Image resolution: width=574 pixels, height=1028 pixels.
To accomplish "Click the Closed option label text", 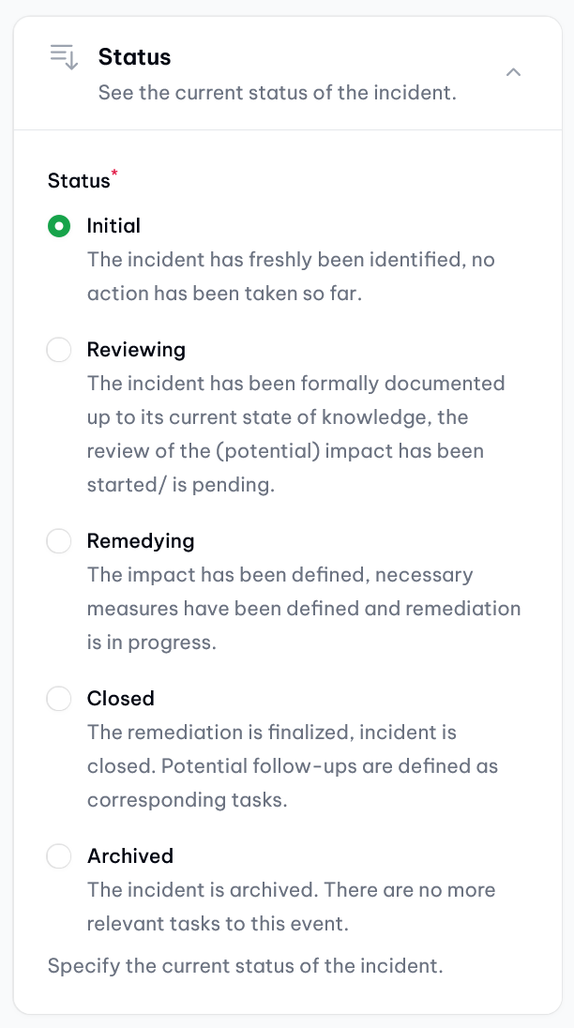I will click(121, 698).
